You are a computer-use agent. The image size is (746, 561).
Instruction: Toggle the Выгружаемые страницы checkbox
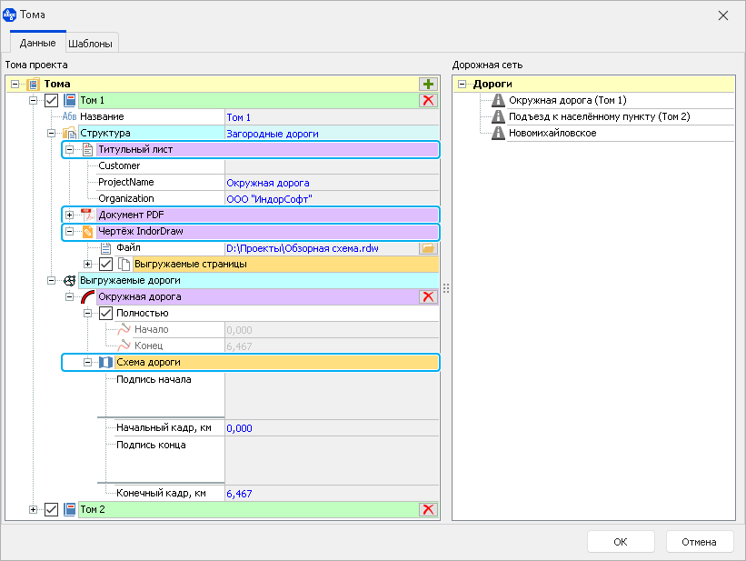point(105,264)
